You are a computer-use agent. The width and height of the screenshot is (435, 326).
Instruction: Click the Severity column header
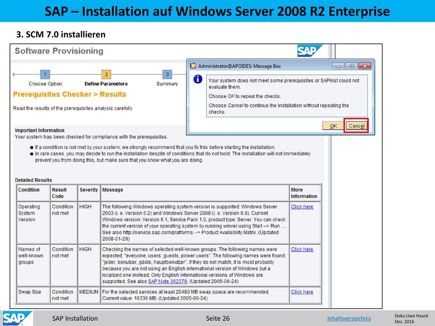click(x=89, y=193)
